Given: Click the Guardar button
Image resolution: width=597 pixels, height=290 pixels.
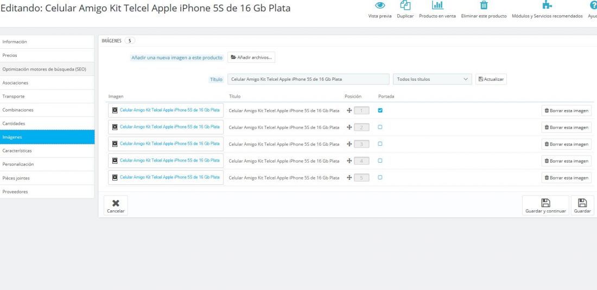Looking at the screenshot, I should (582, 205).
